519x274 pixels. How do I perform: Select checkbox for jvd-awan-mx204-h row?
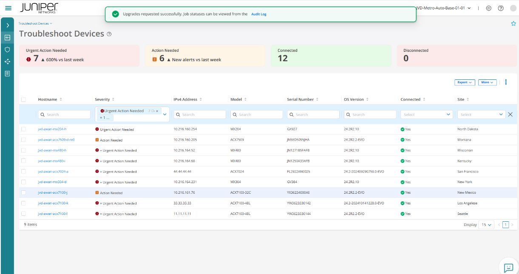pos(23,129)
